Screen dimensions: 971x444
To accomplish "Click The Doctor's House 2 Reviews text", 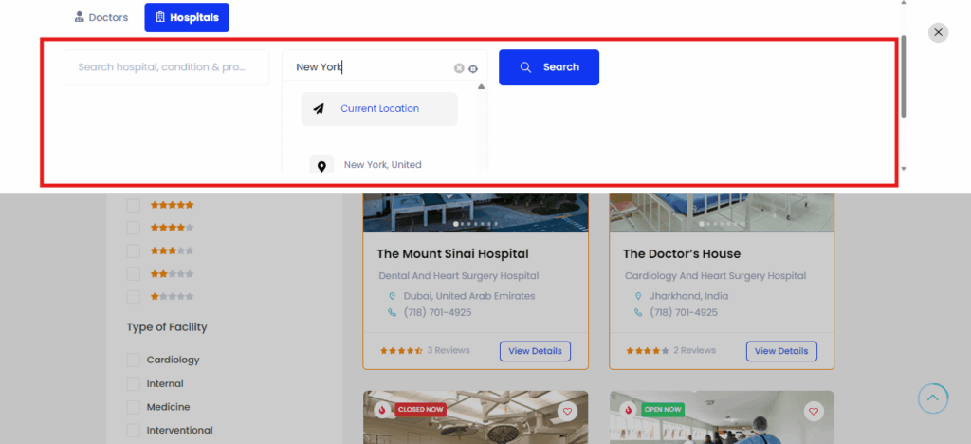I will (x=695, y=350).
